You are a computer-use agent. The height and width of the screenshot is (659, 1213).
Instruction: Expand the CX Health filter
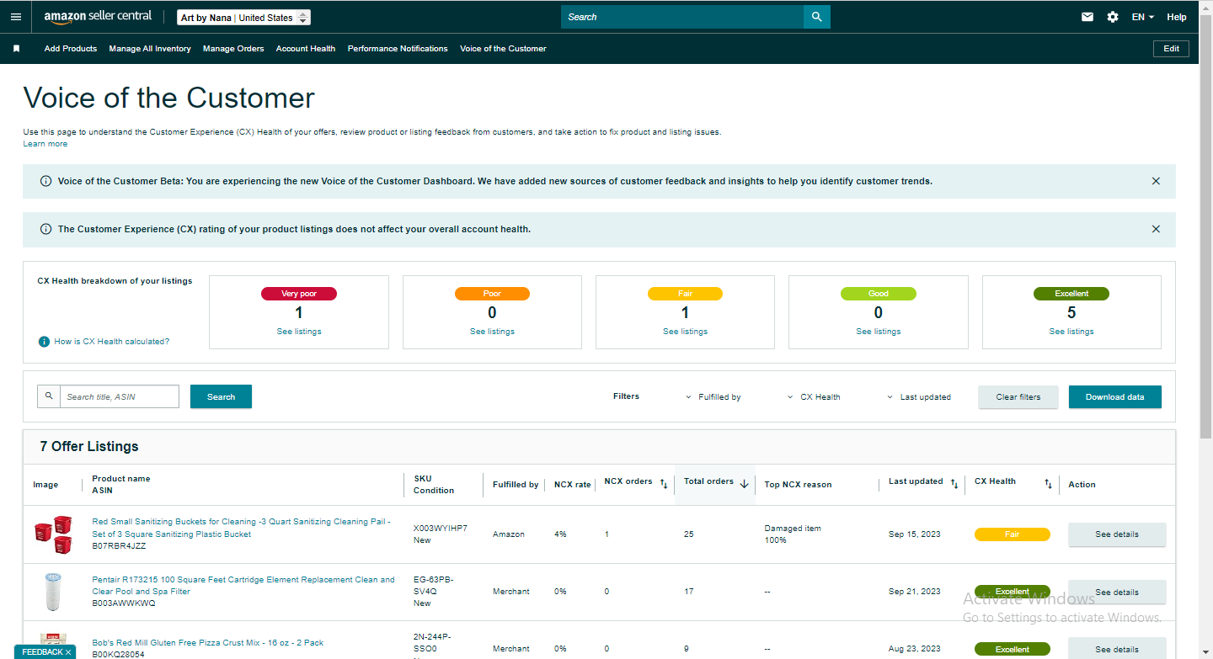(x=814, y=397)
